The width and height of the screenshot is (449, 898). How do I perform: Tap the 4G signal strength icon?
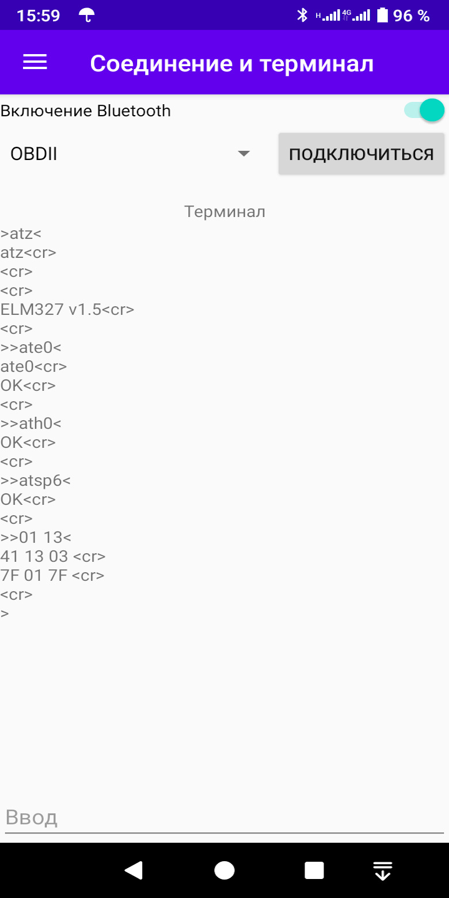pos(356,16)
